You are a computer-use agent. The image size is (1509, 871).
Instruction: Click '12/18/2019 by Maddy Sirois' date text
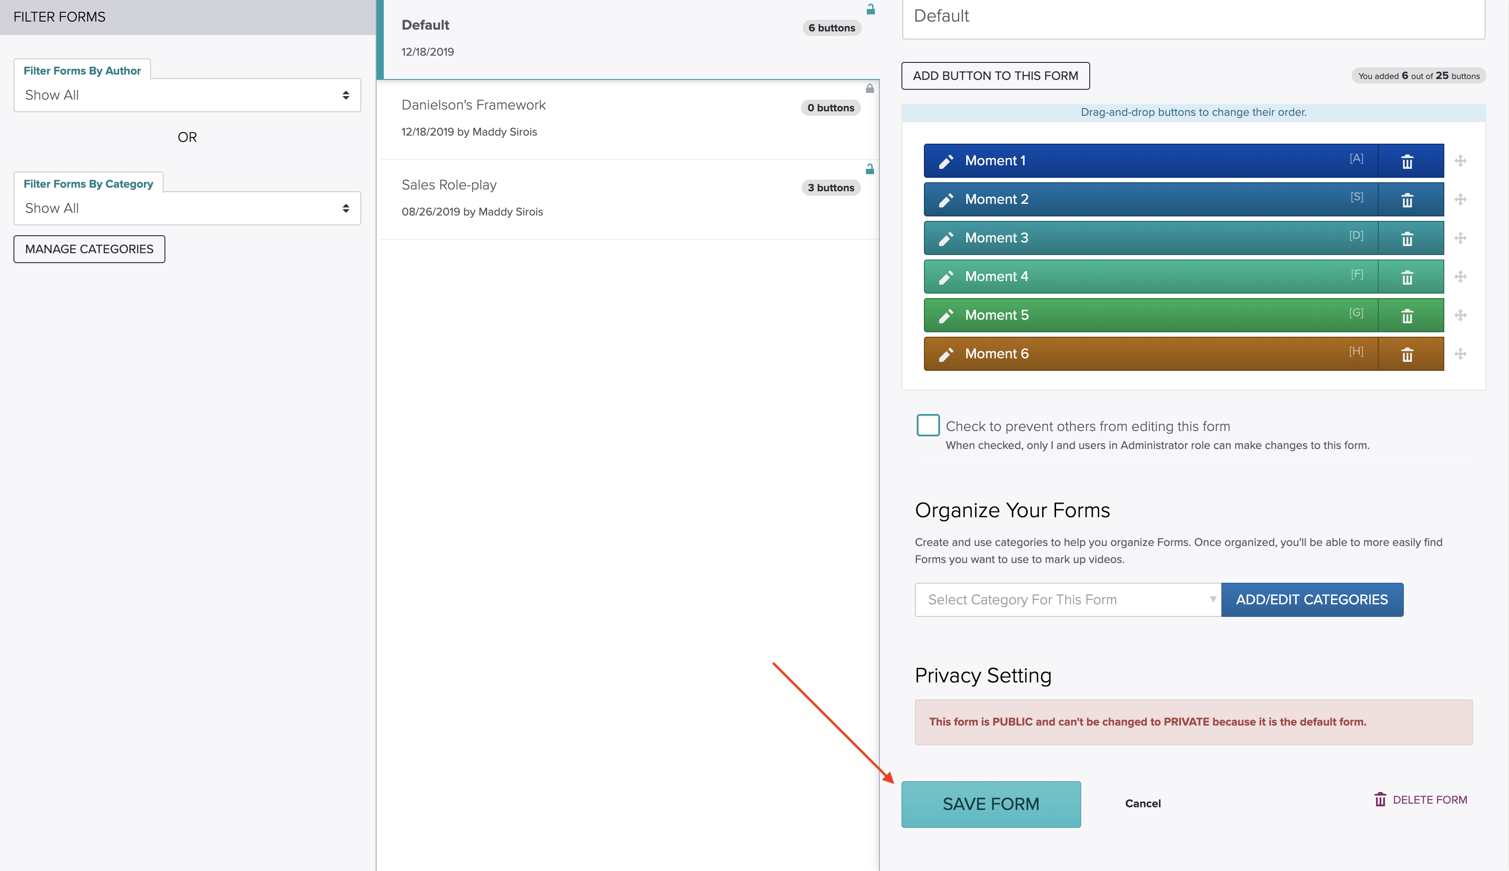tap(469, 132)
